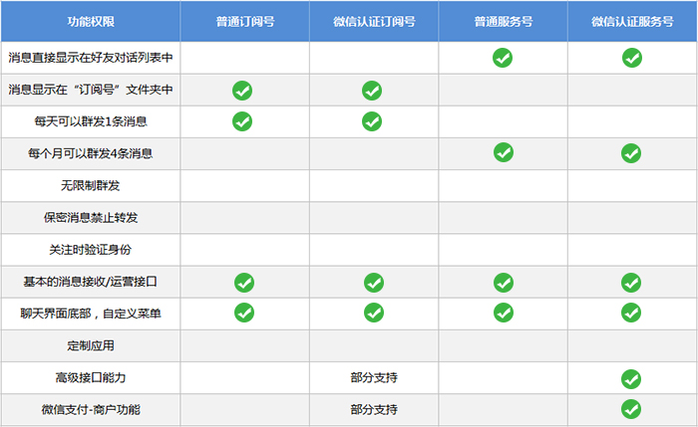Click the 功能权限 column header
The width and height of the screenshot is (698, 427).
[x=91, y=21]
